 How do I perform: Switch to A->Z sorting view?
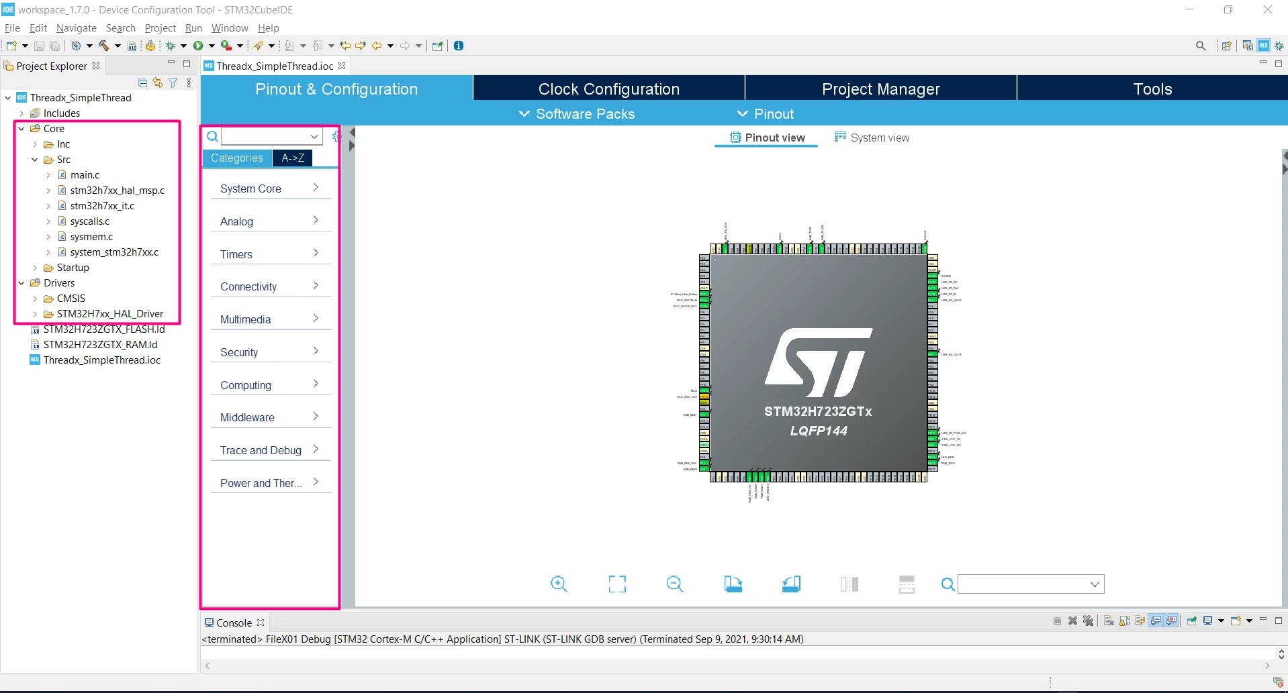(293, 158)
